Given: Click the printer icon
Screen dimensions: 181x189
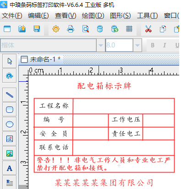Looking at the screenshot, I should (71, 29).
